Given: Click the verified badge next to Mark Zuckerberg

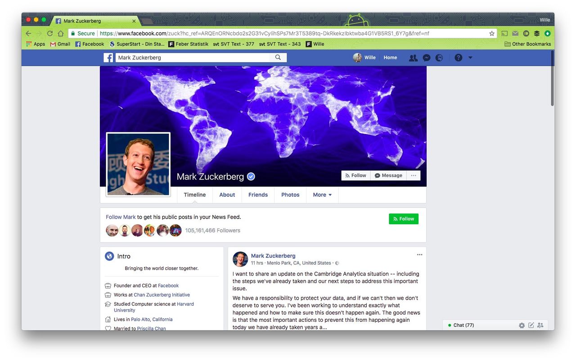Looking at the screenshot, I should coord(251,176).
